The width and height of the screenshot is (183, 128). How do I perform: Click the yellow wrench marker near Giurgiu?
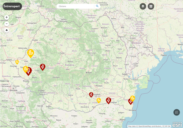[x=99, y=100]
